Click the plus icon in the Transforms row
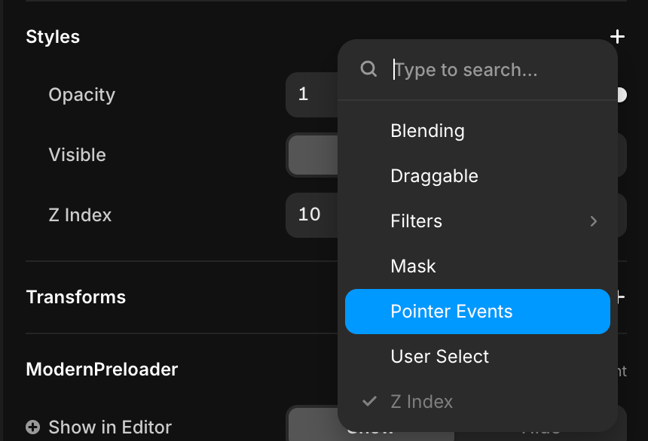 tap(619, 297)
